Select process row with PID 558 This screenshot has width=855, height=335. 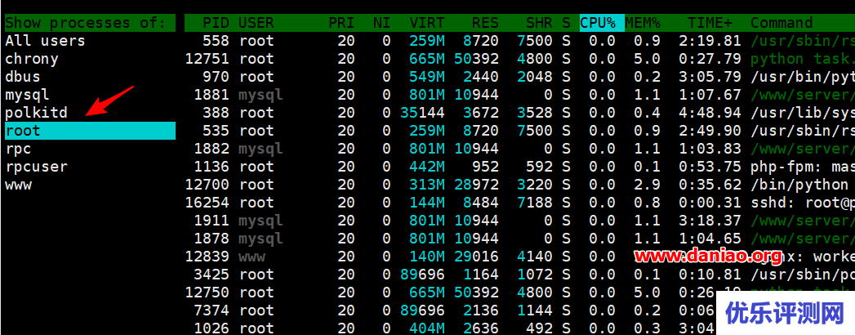pos(519,41)
